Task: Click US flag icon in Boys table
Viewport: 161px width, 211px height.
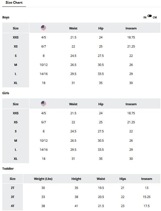Action: [x=43, y=28]
